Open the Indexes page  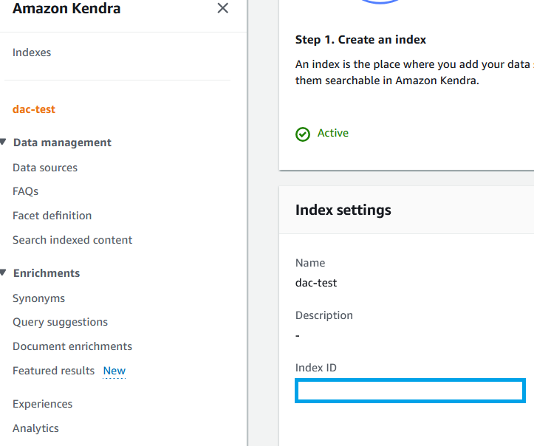pos(32,52)
